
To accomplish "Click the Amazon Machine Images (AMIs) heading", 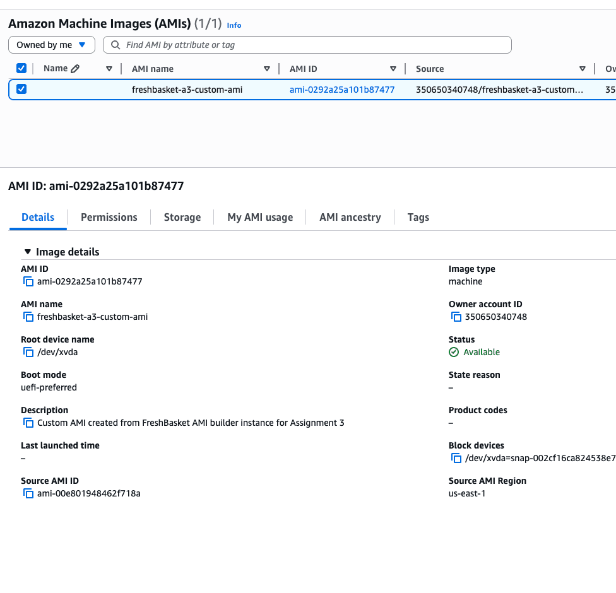I will tap(99, 23).
